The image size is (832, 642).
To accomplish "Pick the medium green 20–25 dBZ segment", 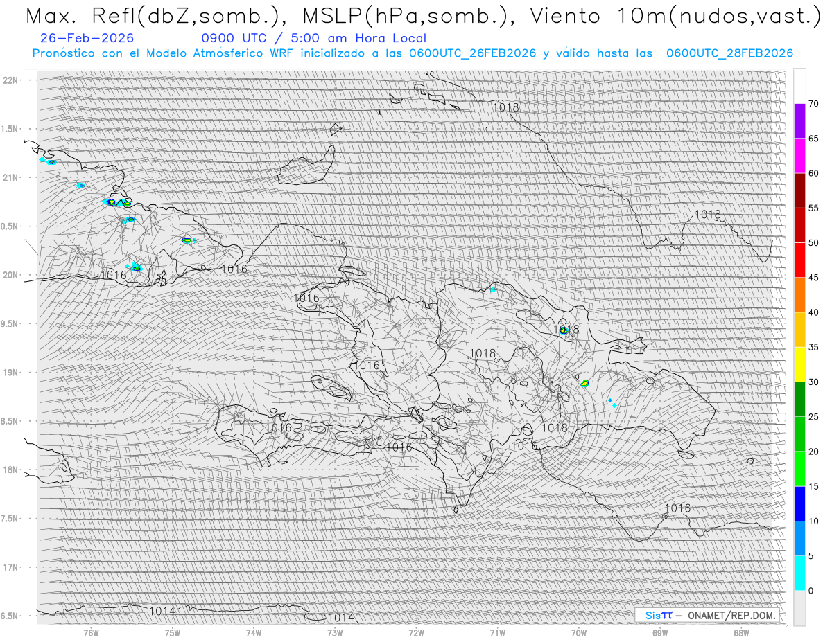I will point(799,434).
